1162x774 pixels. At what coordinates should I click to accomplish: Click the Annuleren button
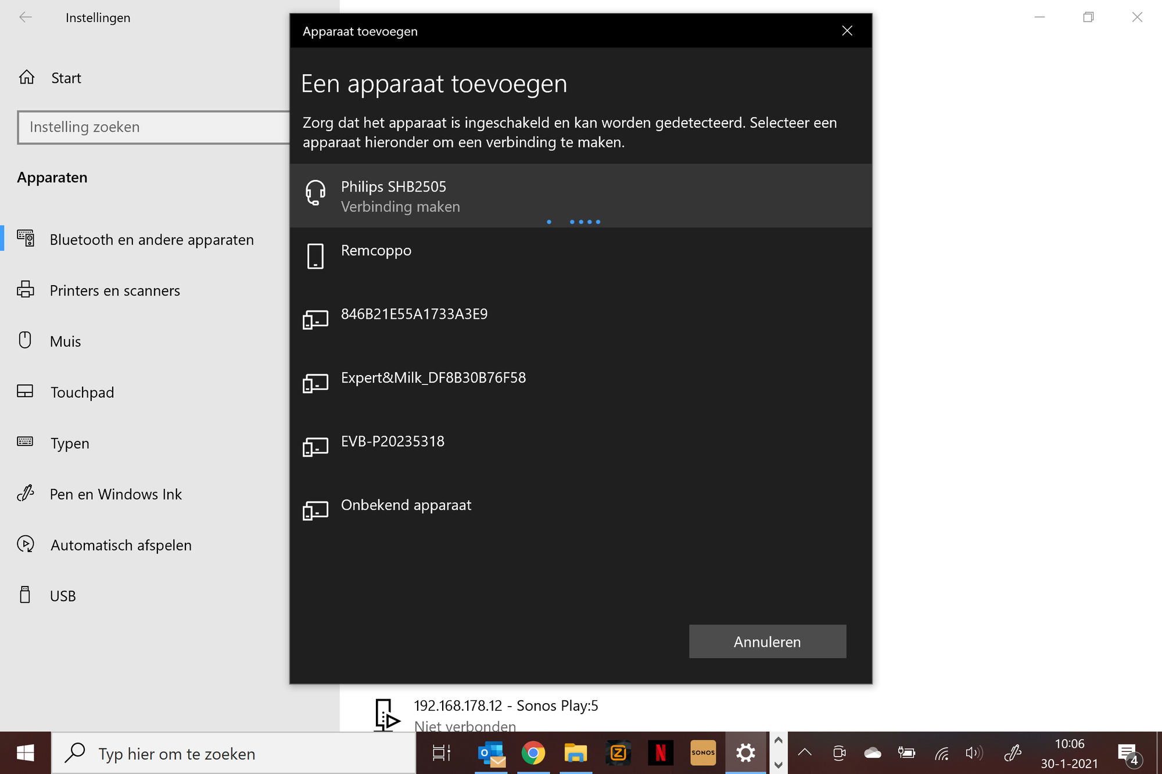click(768, 642)
